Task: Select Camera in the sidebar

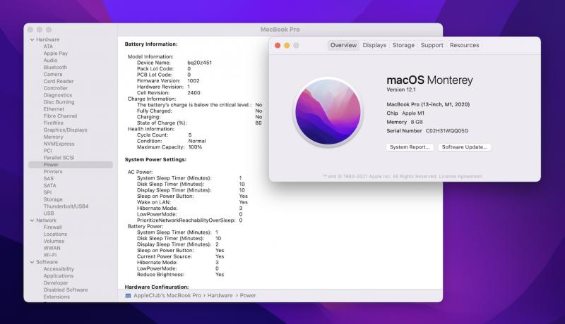Action: click(x=53, y=75)
